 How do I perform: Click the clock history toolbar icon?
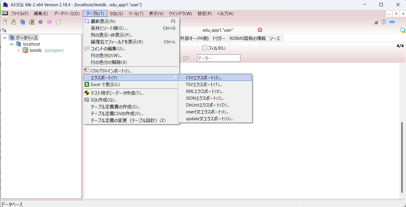tap(58, 22)
